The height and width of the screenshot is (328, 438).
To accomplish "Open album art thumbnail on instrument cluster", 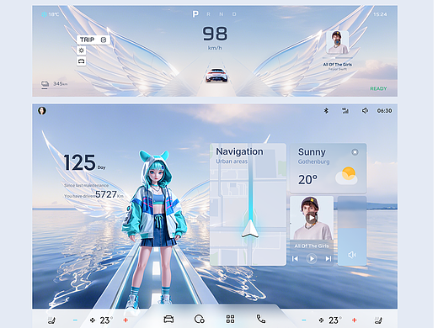I will click(337, 42).
